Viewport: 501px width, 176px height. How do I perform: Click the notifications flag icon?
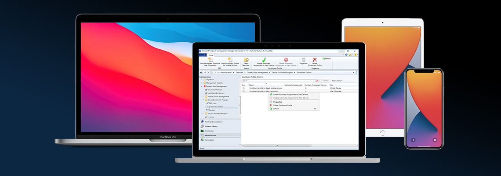pyautogui.click(x=351, y=55)
